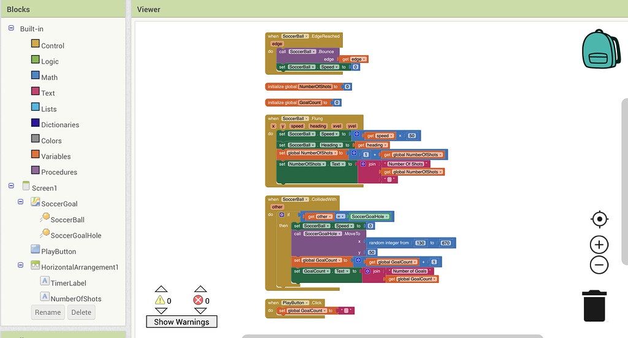Open the Procedures blocks category

pyautogui.click(x=59, y=172)
